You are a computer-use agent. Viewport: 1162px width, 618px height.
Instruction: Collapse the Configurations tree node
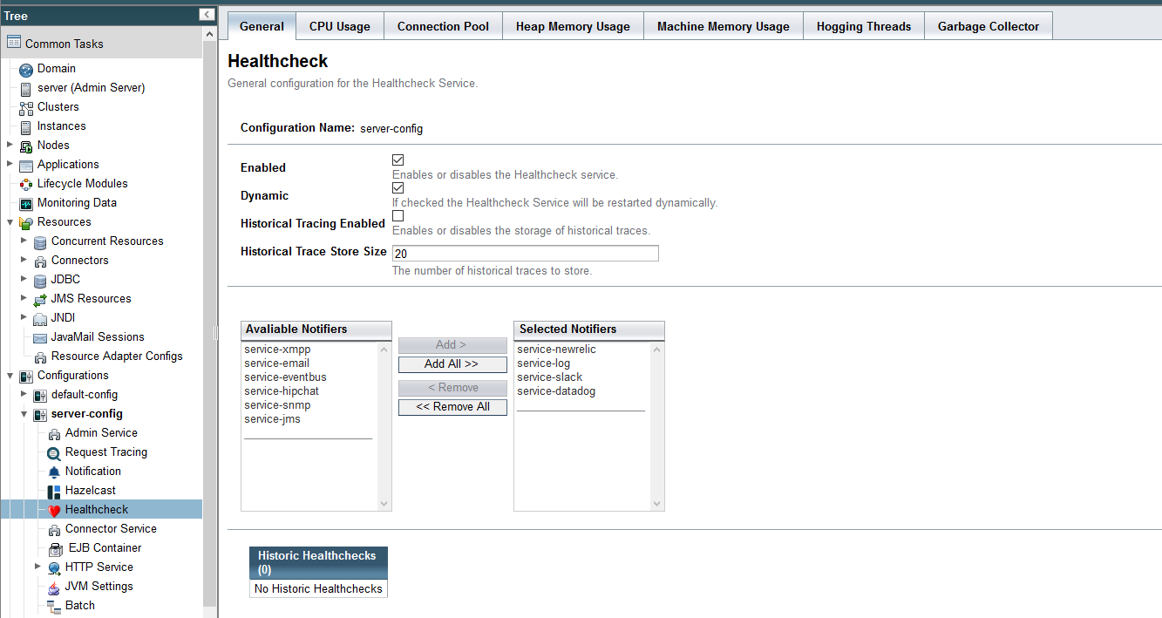[x=10, y=375]
